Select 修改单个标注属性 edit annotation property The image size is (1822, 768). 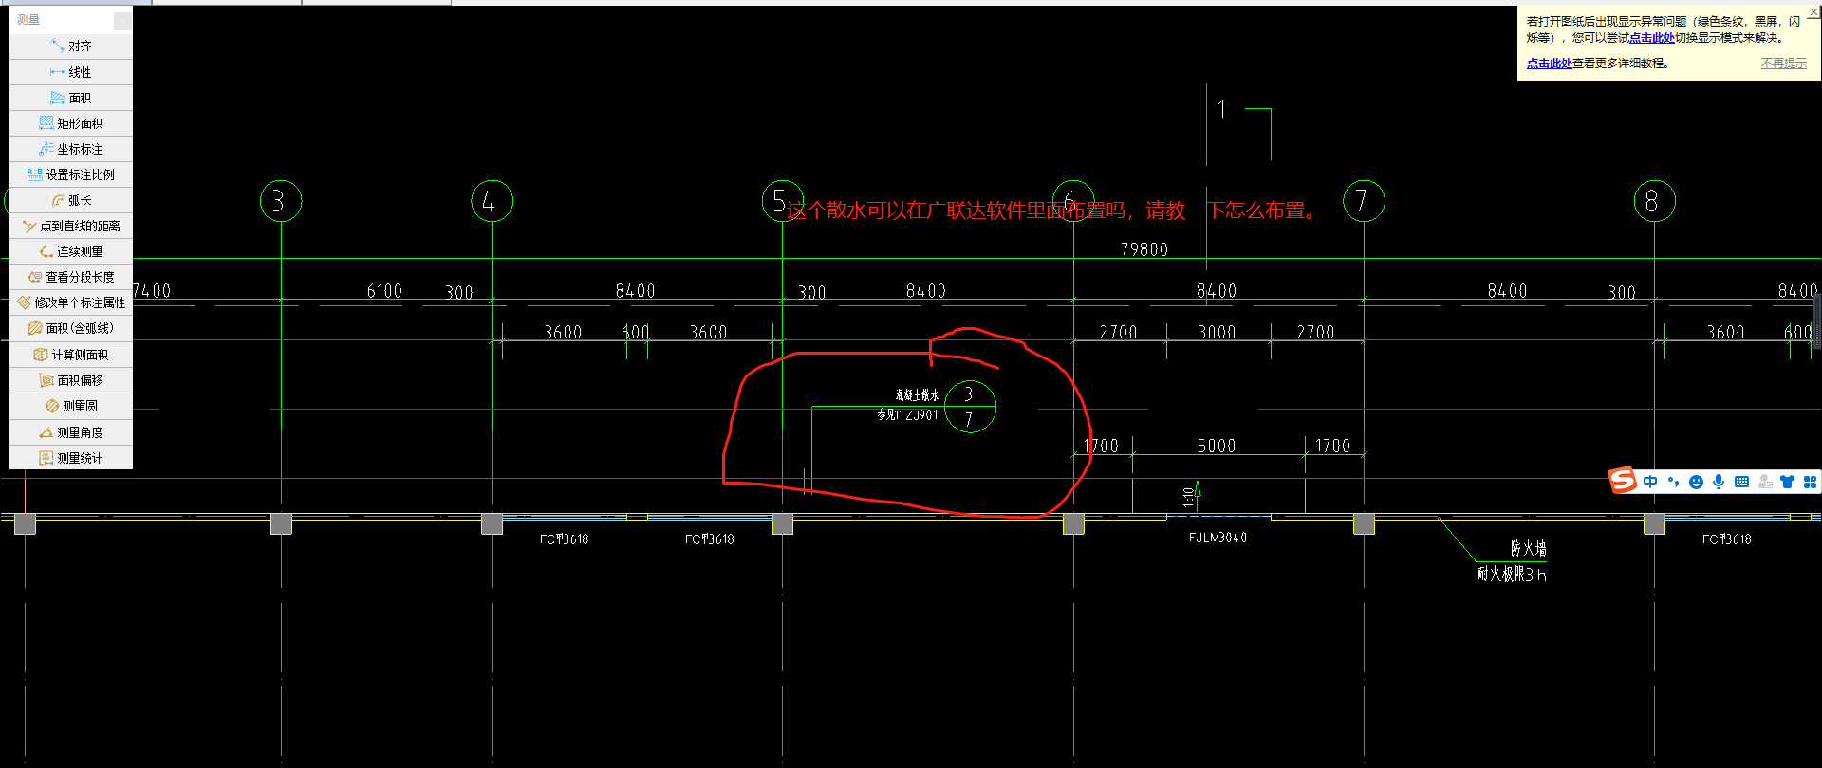click(71, 302)
